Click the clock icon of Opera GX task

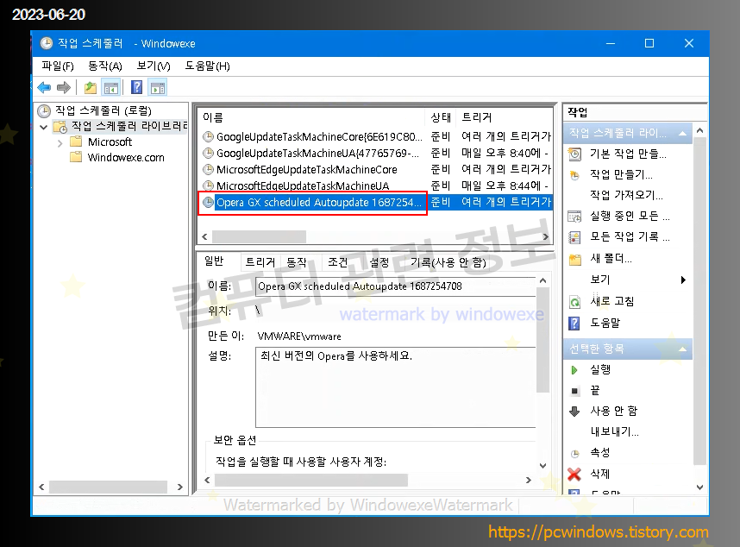pyautogui.click(x=208, y=203)
